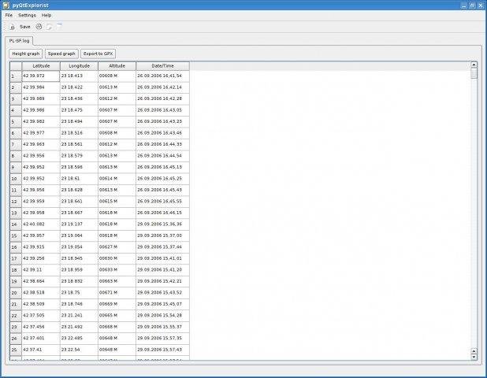Click latitude cell 42 40.082 in row 14
The width and height of the screenshot is (487, 378).
pyautogui.click(x=41, y=224)
